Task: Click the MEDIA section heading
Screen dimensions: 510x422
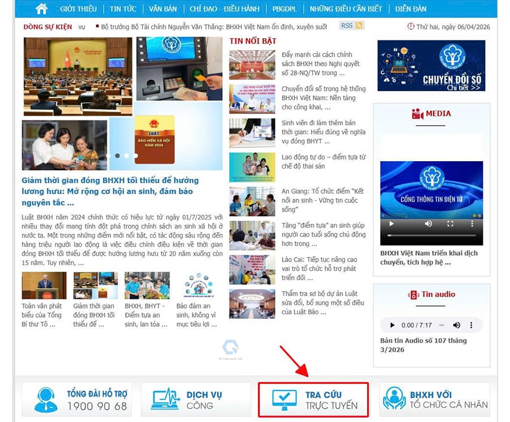Action: pyautogui.click(x=438, y=113)
